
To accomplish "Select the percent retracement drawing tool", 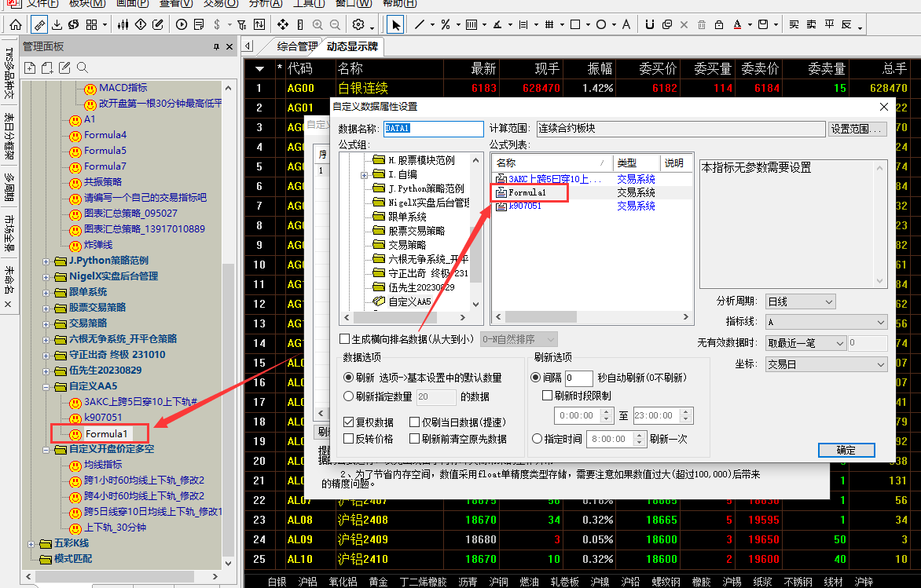I will 446,24.
